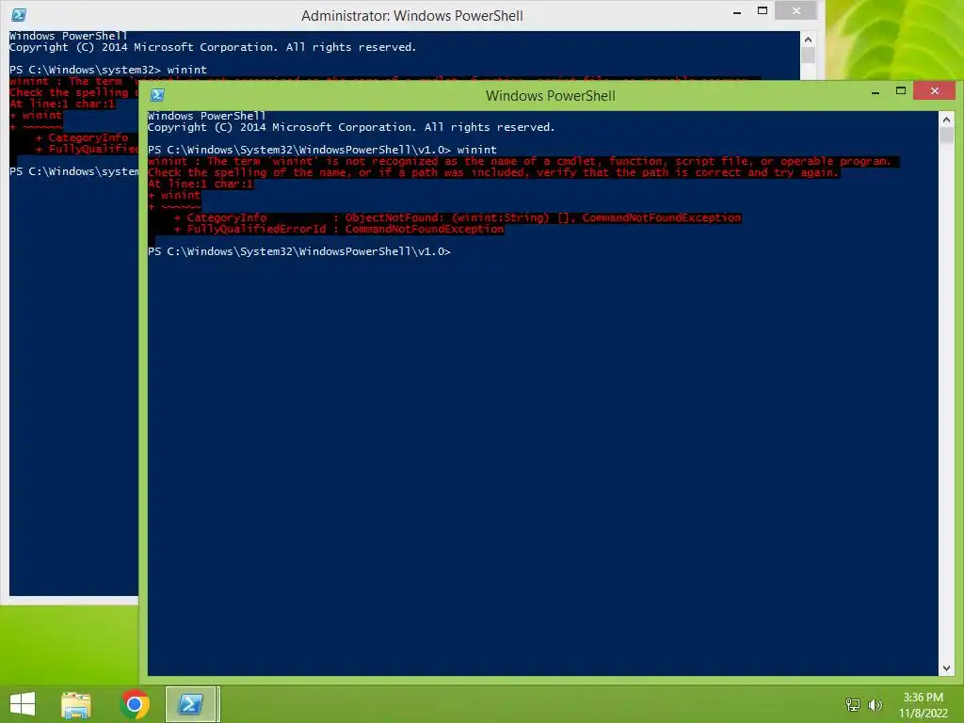Screen dimensions: 964x723
Task: Close the front Windows PowerShell window
Action: point(935,91)
